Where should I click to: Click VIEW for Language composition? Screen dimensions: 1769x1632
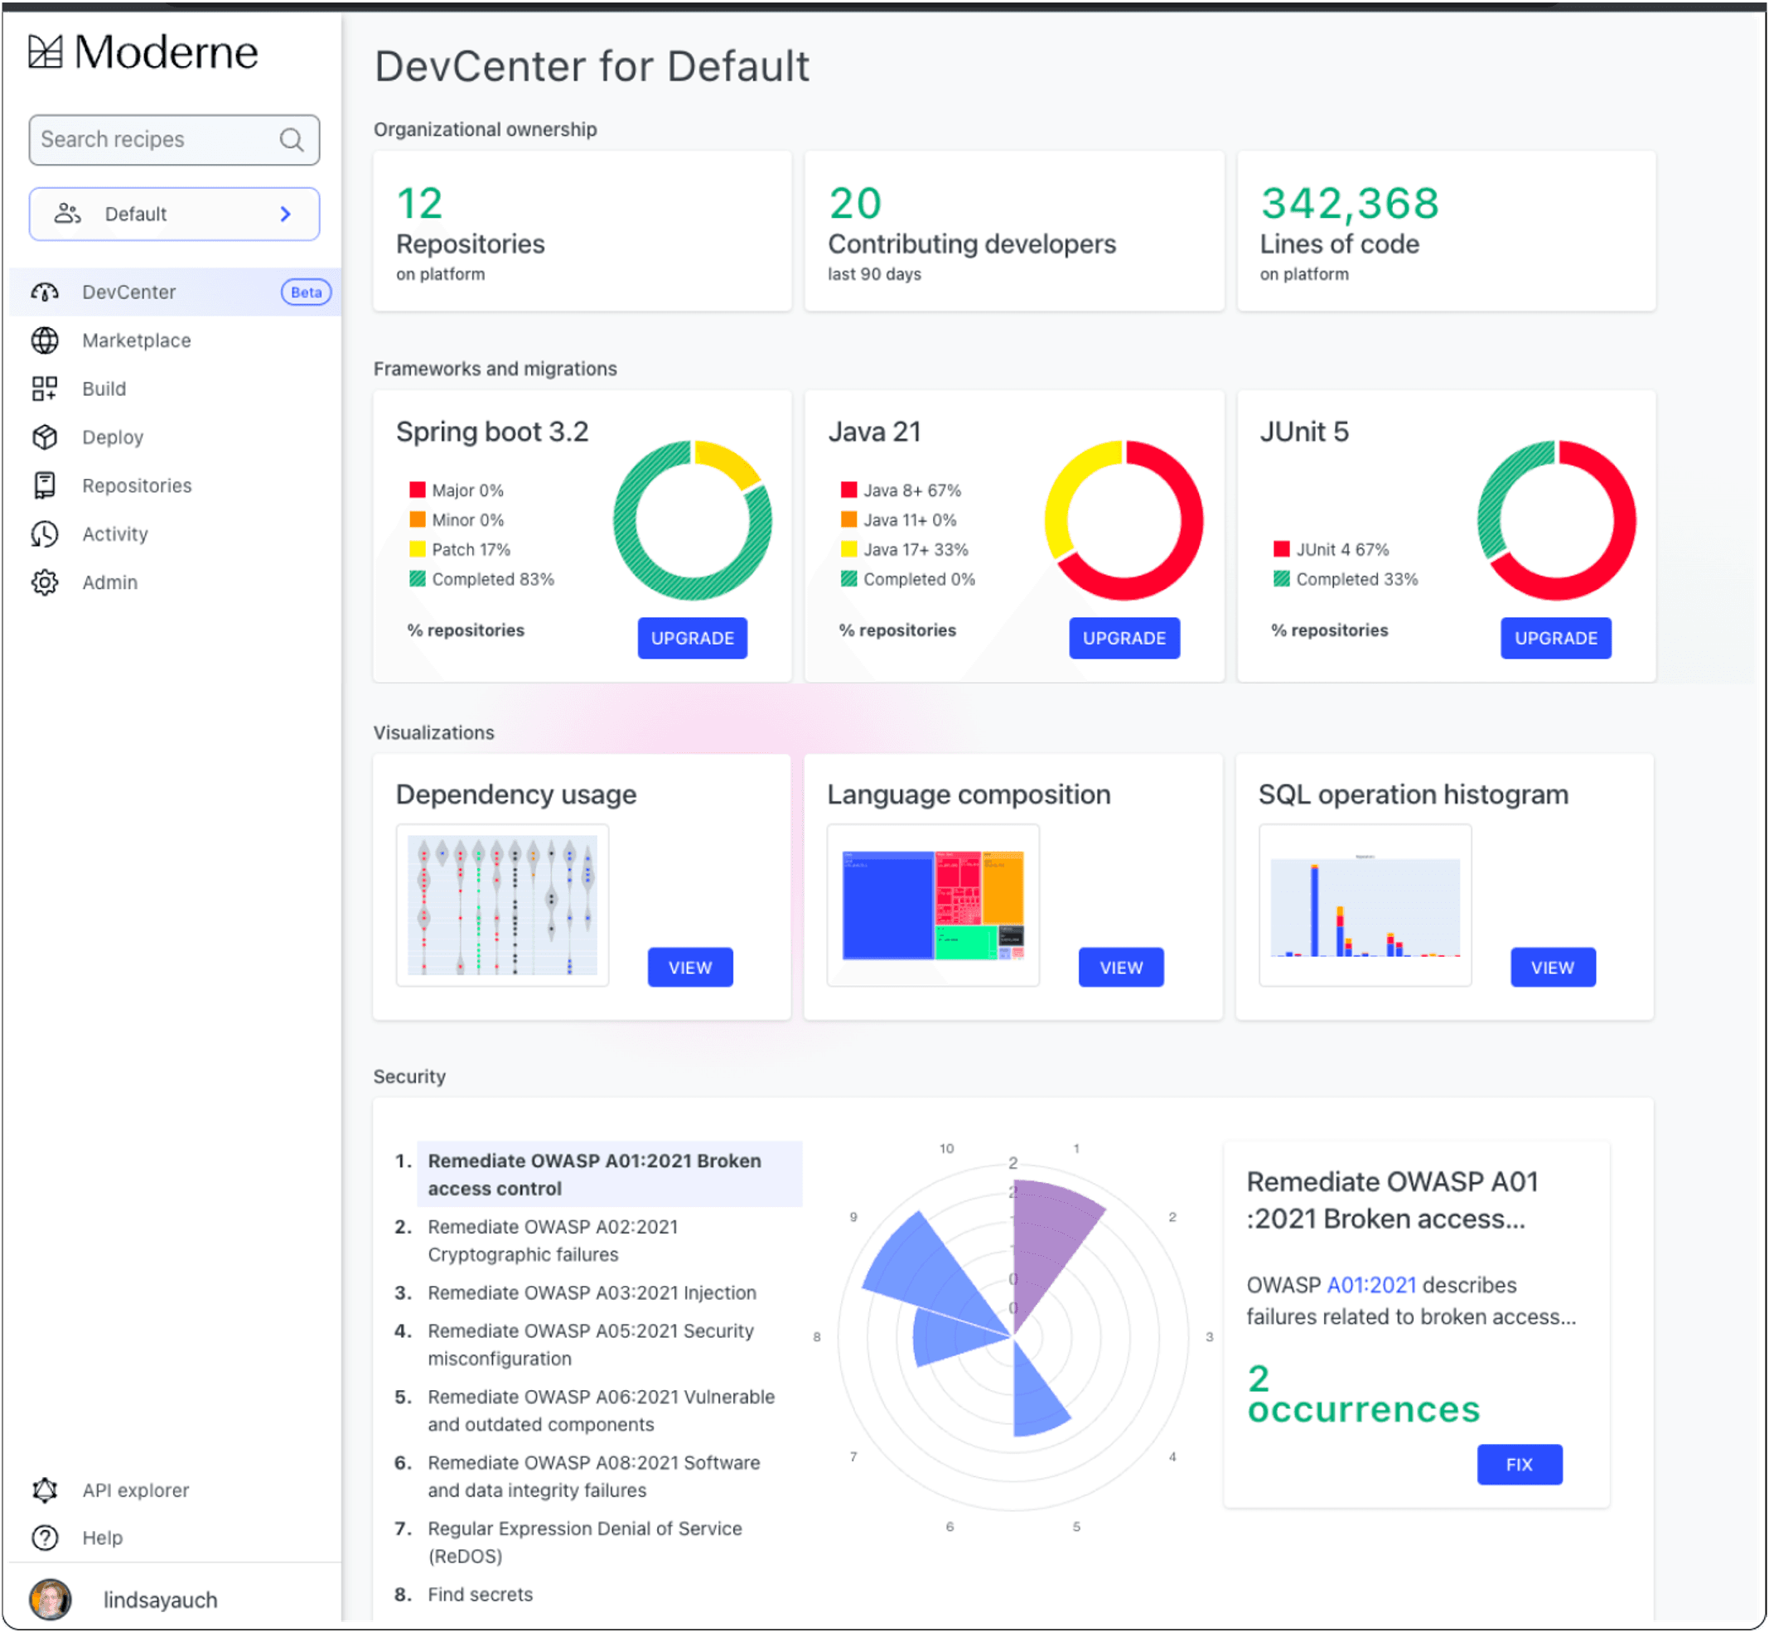point(1121,968)
